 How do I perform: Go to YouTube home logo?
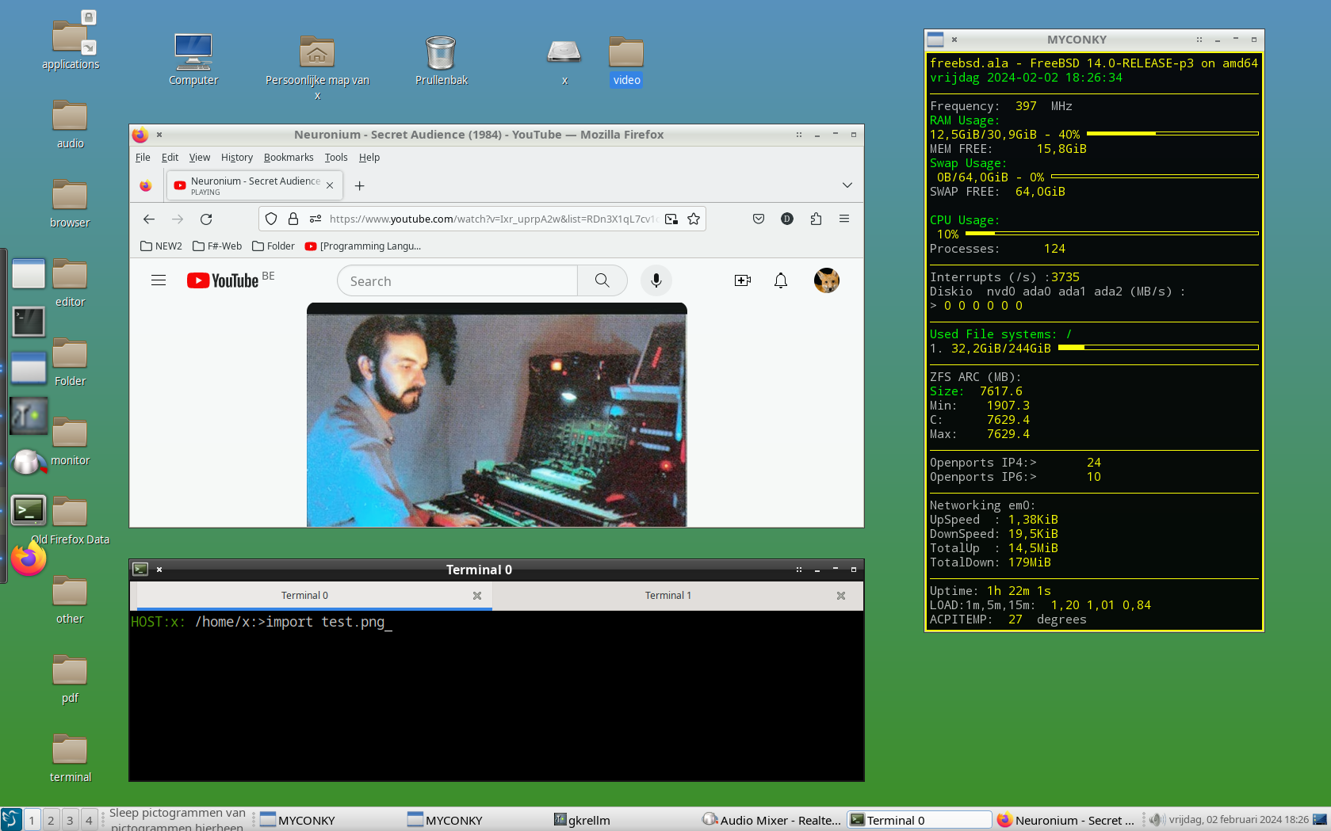pyautogui.click(x=223, y=280)
